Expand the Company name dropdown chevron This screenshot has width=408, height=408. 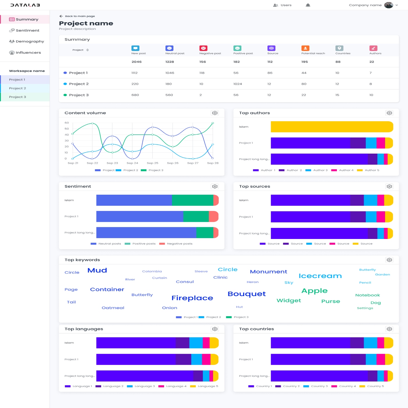(397, 5)
